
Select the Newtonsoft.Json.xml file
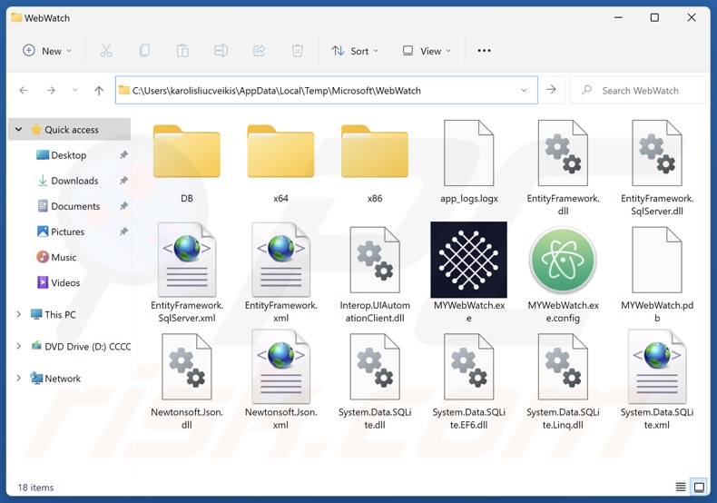pos(280,380)
